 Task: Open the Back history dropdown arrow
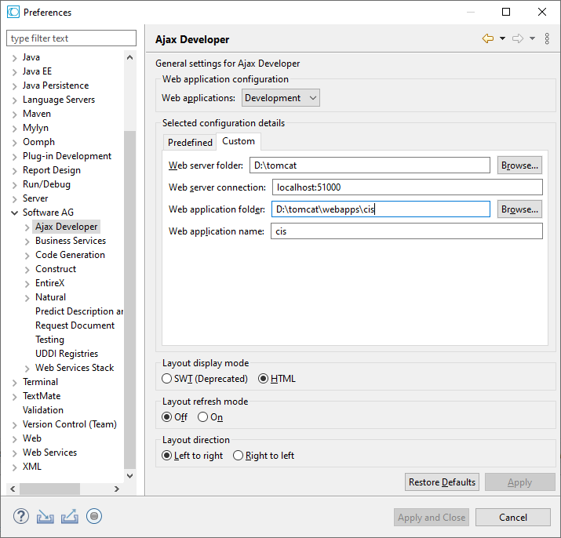502,38
